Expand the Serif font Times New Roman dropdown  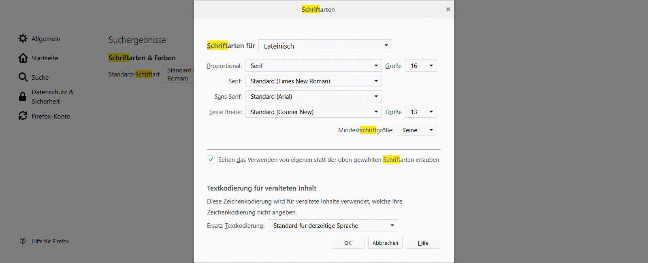(313, 81)
